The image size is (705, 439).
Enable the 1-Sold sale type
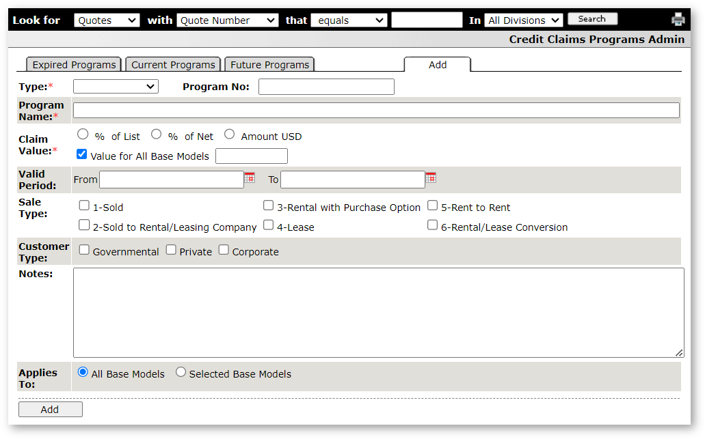tap(84, 206)
